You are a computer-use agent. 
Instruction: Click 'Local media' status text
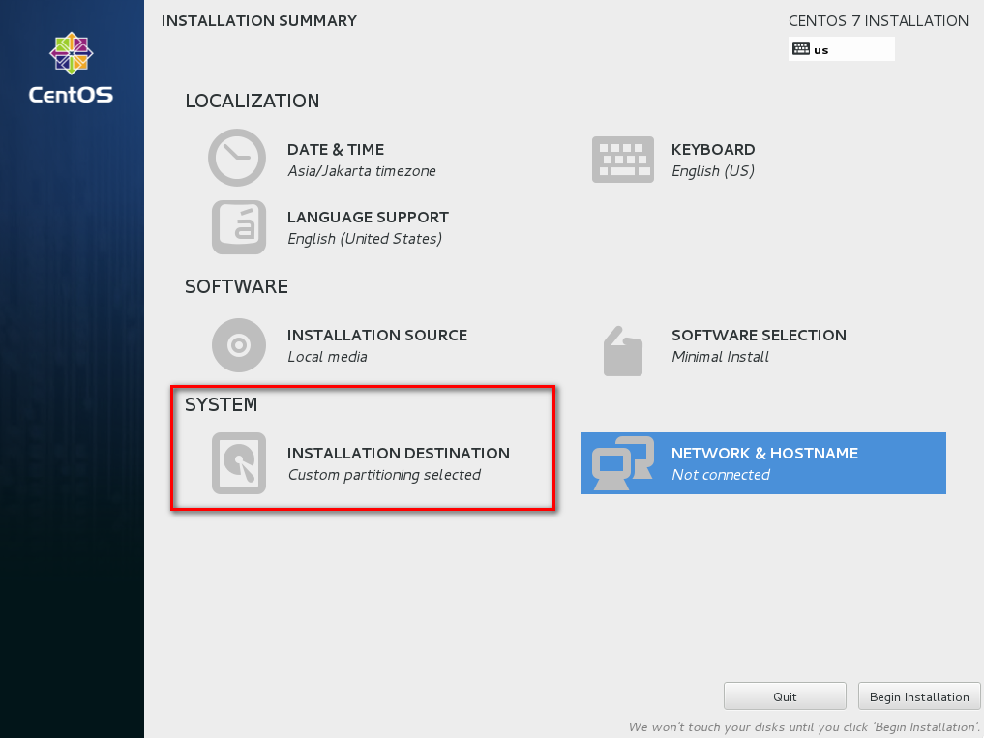coord(327,357)
